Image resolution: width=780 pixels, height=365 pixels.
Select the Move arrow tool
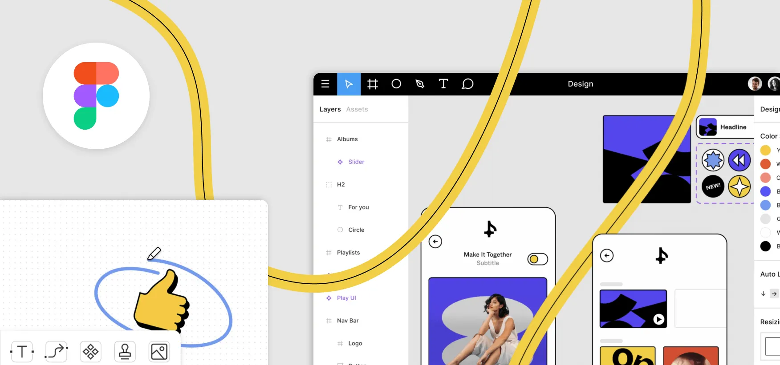349,84
